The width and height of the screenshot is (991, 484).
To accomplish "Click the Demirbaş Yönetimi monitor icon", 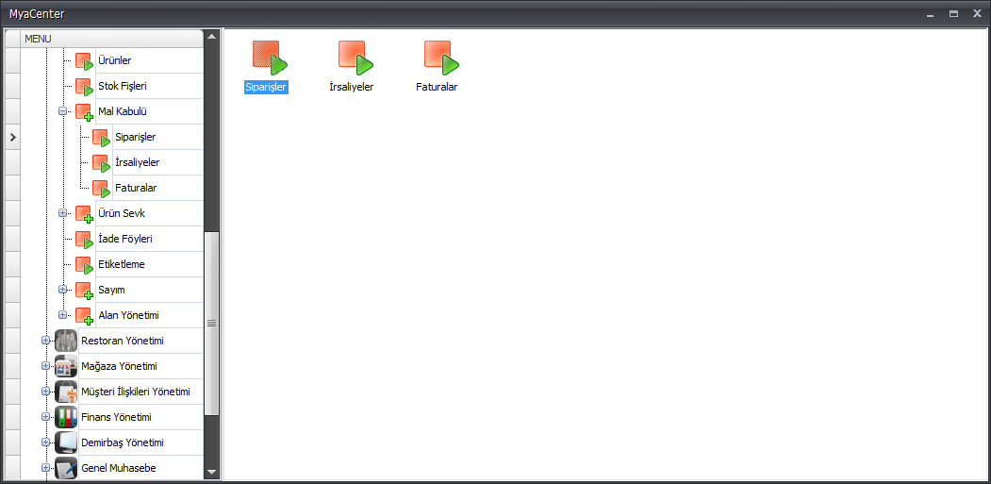I will coord(66,442).
